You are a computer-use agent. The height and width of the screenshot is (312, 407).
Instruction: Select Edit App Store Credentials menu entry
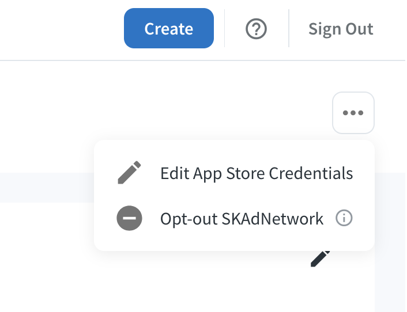pyautogui.click(x=234, y=173)
